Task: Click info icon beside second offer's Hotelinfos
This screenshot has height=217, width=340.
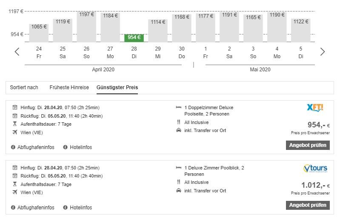Action: 65,207
